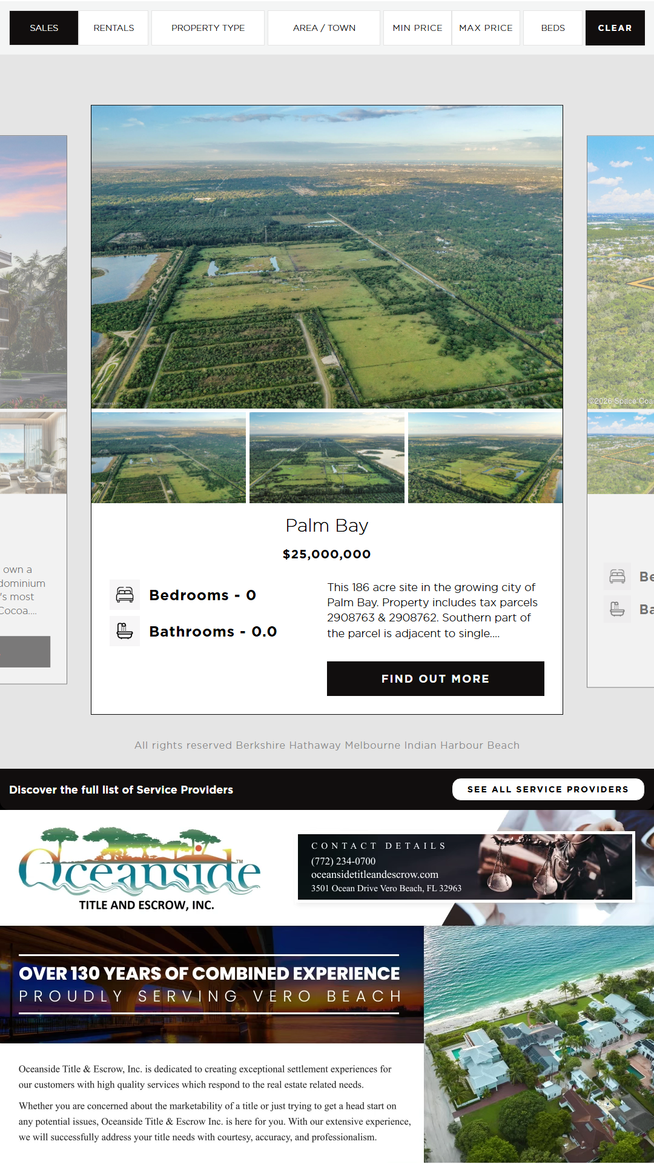
Task: Click the bed icon beside Bedrooms
Action: [125, 595]
